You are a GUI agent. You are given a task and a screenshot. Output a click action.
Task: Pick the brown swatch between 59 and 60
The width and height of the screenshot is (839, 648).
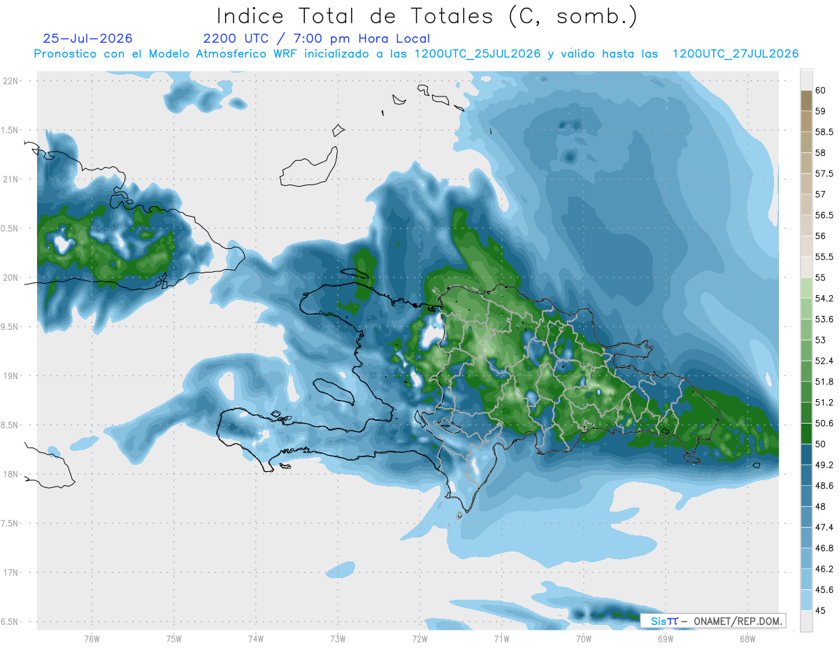click(x=806, y=101)
